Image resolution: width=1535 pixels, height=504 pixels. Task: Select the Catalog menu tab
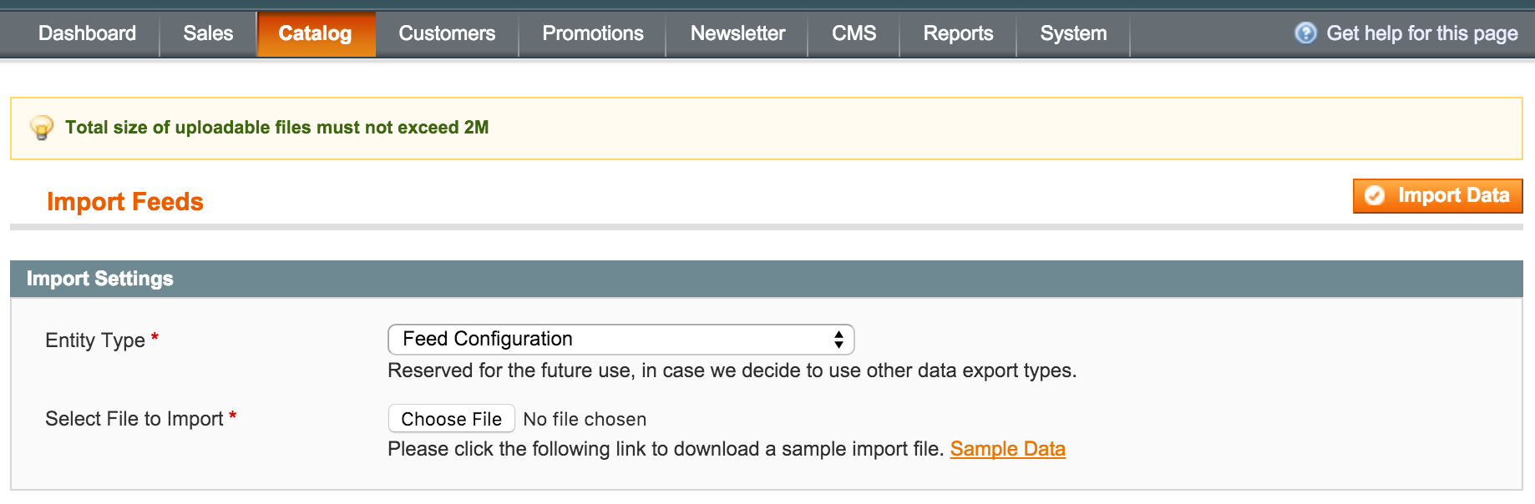(316, 33)
